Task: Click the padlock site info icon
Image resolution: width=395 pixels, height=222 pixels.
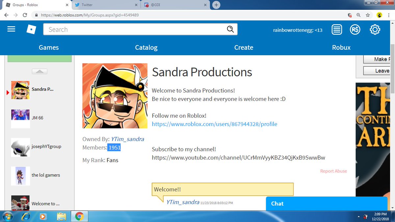Action: [x=36, y=15]
